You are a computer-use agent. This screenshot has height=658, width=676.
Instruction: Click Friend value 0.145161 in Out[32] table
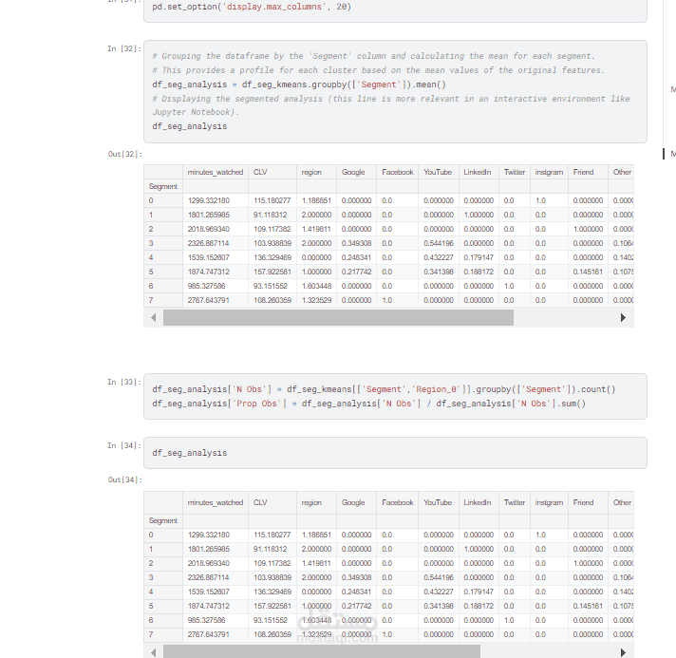pos(588,272)
